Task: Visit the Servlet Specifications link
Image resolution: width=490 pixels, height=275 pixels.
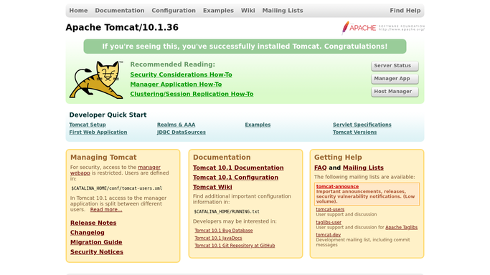Action: (362, 125)
